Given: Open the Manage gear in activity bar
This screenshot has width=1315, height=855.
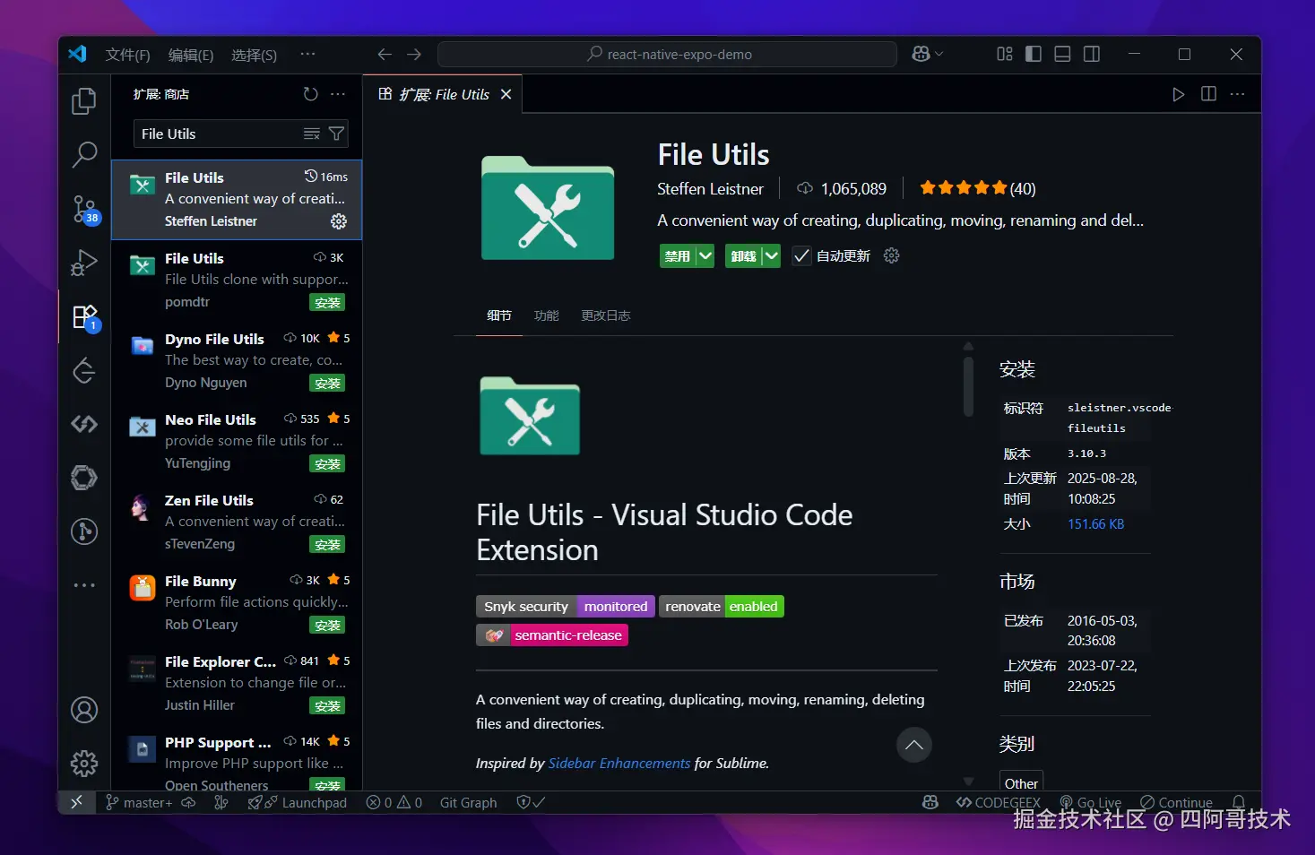Looking at the screenshot, I should [84, 764].
